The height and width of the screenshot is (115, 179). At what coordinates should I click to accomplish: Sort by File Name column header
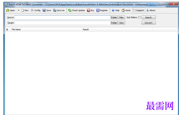(46, 30)
